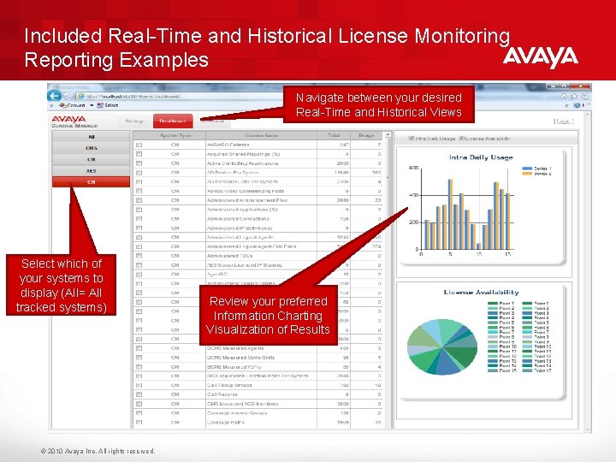Click the BCMS Measured Agents license name
616x462 pixels.
click(235, 348)
